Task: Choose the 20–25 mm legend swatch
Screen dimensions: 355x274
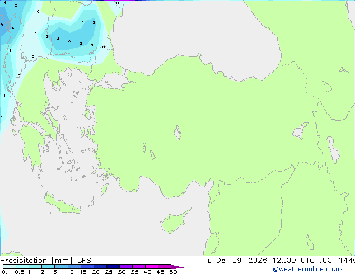Action: (100, 267)
